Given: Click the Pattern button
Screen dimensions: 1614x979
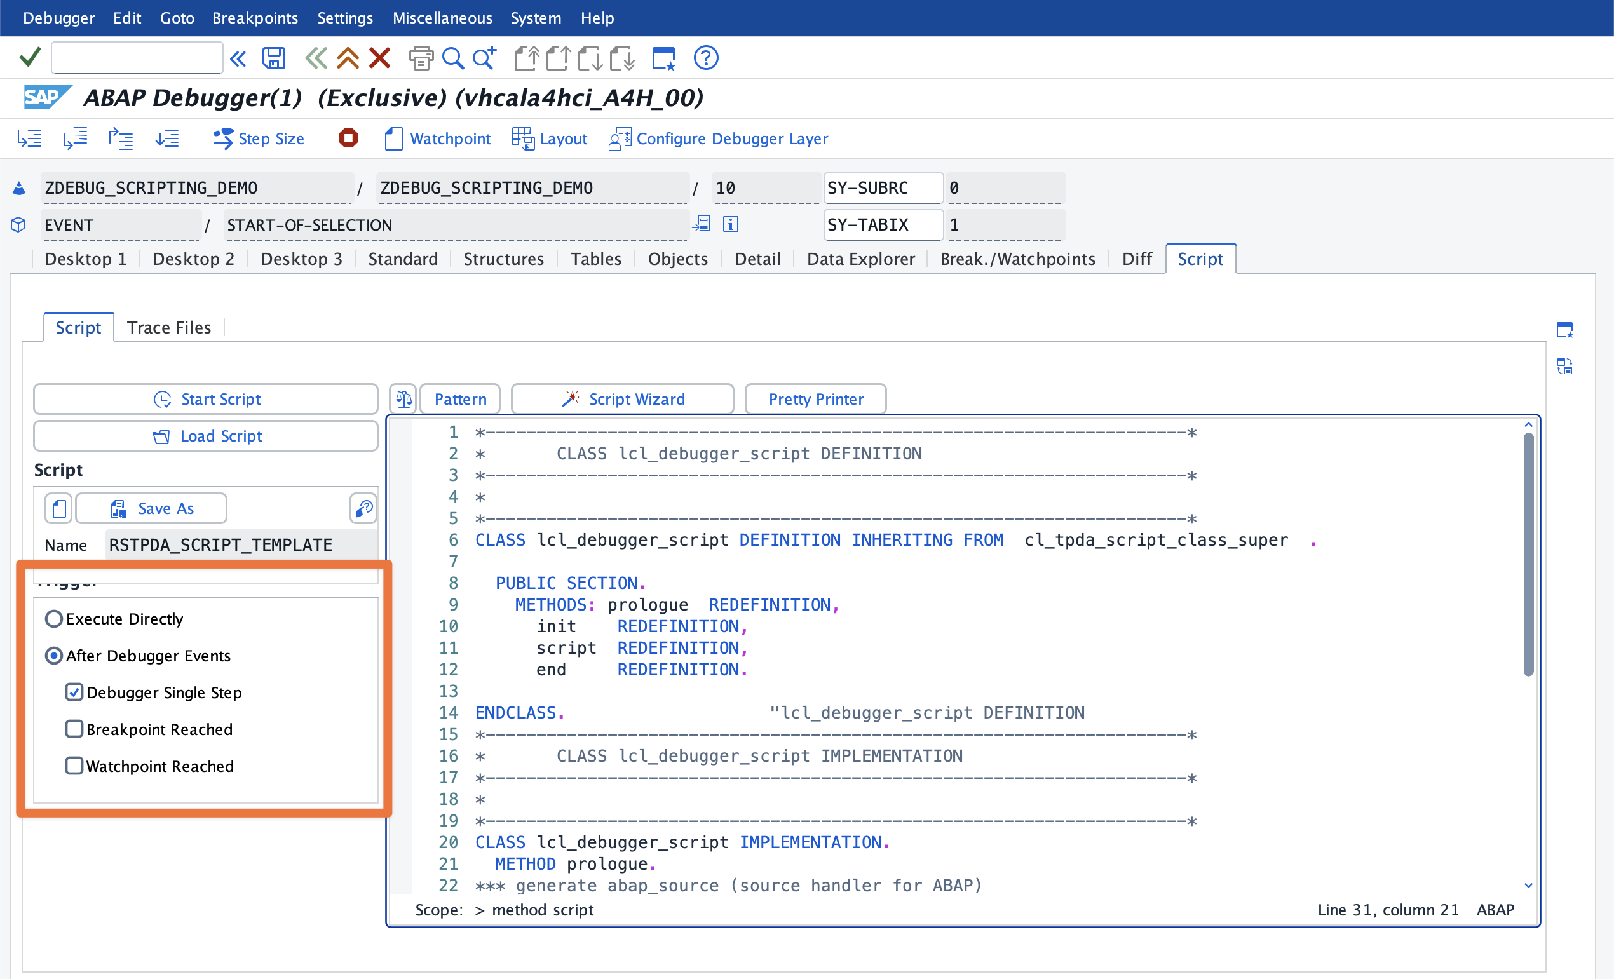Looking at the screenshot, I should coord(460,399).
